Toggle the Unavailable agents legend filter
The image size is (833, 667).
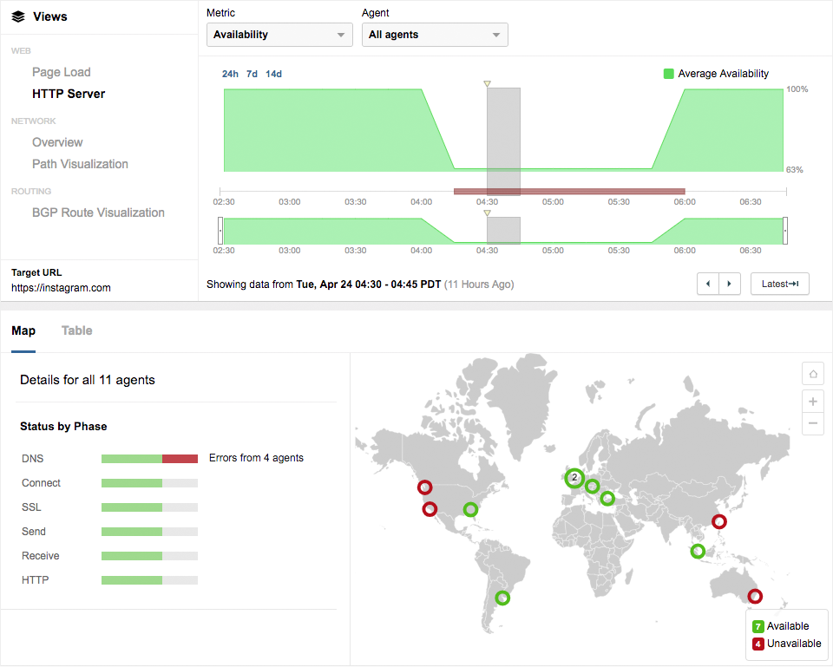coord(758,644)
